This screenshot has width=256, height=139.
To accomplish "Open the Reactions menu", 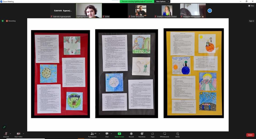I will (x=142, y=135).
